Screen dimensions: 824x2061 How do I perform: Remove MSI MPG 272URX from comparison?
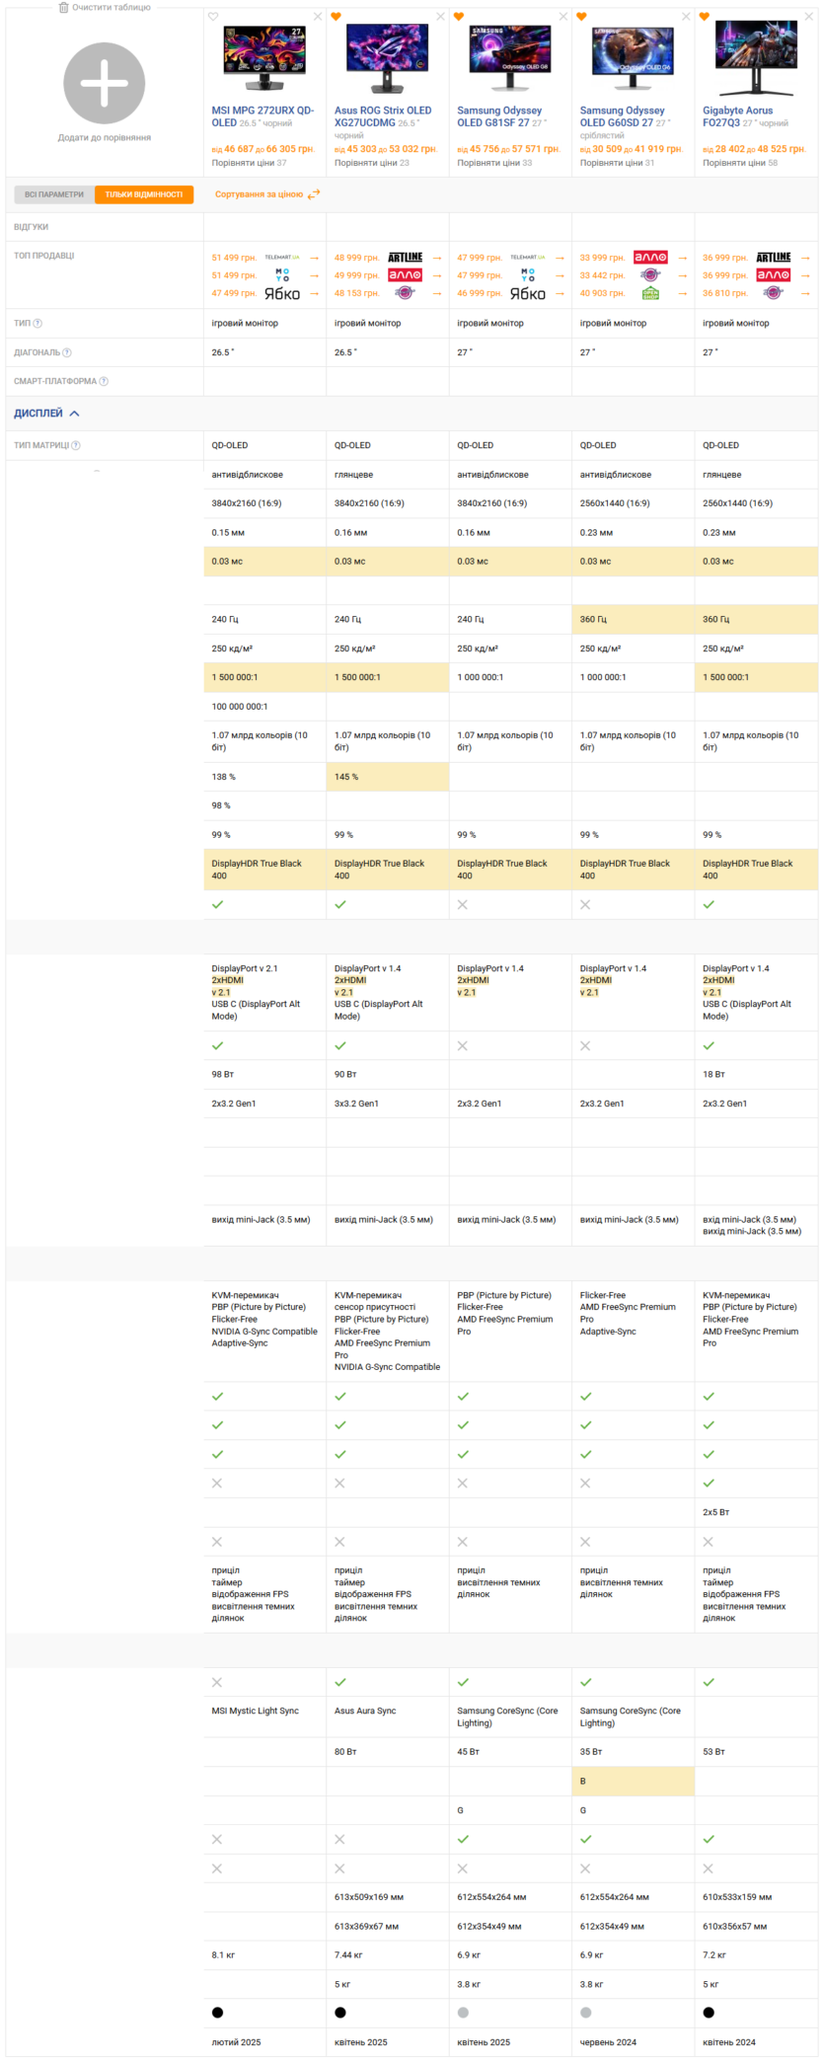pos(318,17)
